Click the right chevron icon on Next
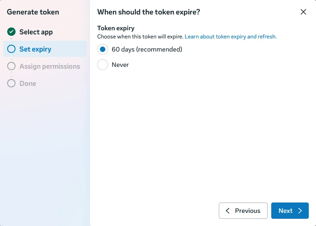Screen dimensions: 316x226 pyautogui.click(x=300, y=211)
